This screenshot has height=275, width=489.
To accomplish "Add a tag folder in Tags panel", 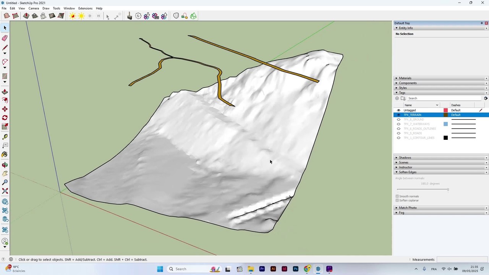I will click(x=403, y=98).
